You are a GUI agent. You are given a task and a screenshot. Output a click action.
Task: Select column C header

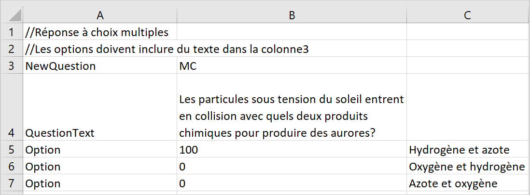click(x=468, y=15)
